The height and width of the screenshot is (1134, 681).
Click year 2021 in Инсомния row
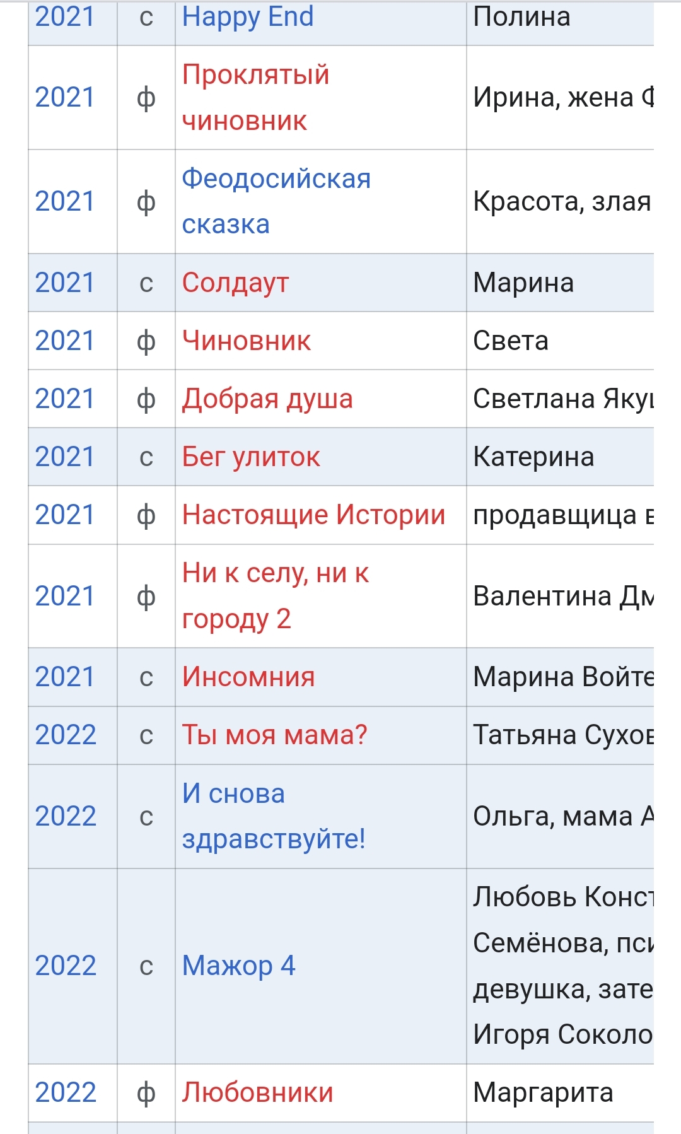tap(64, 677)
